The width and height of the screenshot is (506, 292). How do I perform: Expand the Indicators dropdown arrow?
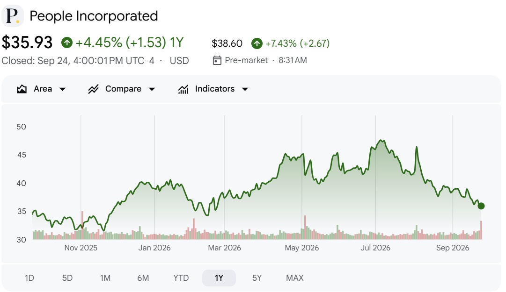[245, 89]
